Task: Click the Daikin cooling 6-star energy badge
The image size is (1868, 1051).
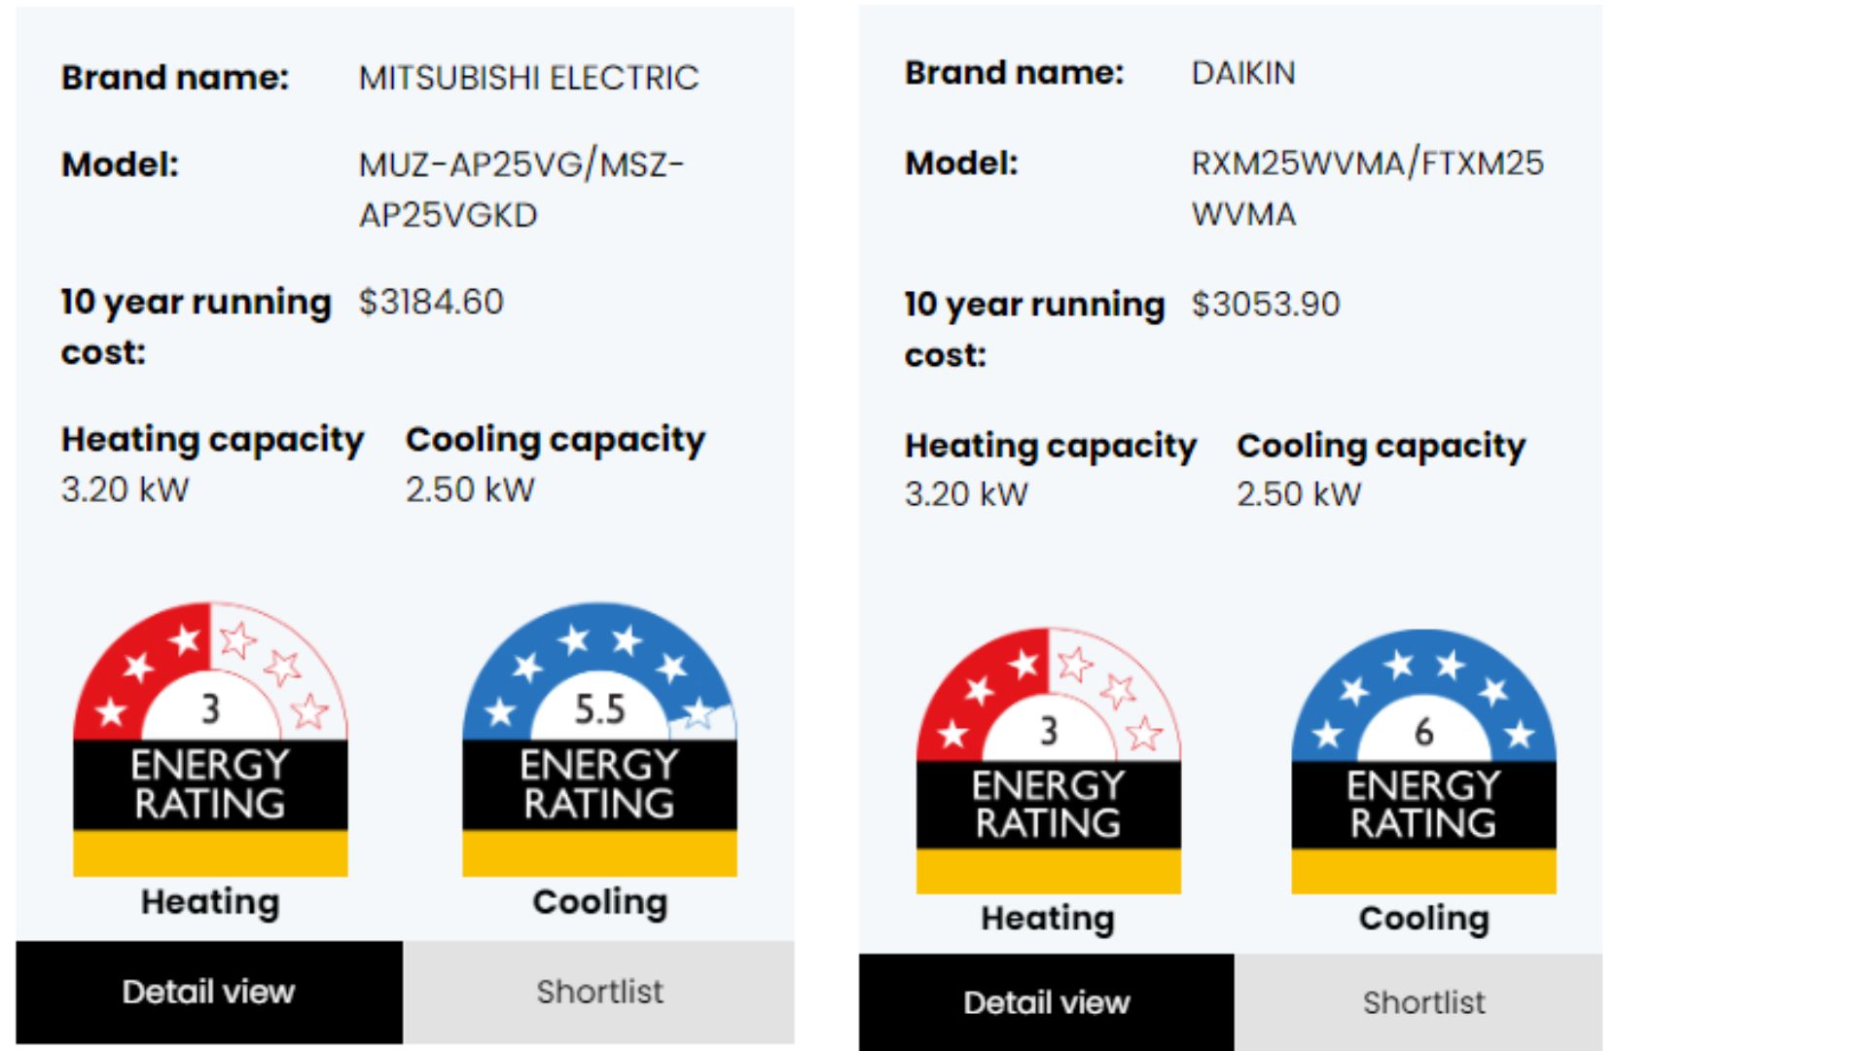Action: coord(1423,759)
